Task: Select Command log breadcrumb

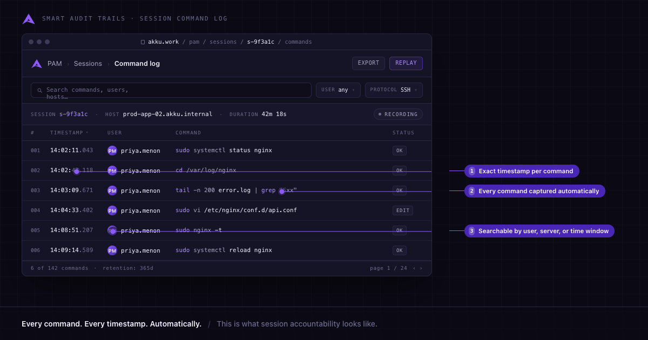Action: tap(137, 64)
